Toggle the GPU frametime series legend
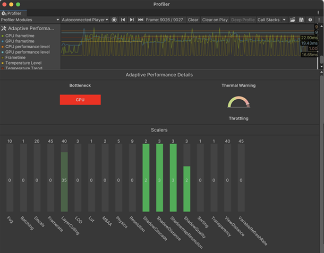The image size is (324, 253). pyautogui.click(x=19, y=41)
